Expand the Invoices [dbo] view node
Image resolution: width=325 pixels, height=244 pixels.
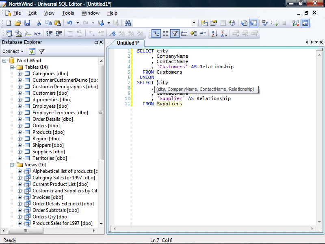[19, 197]
